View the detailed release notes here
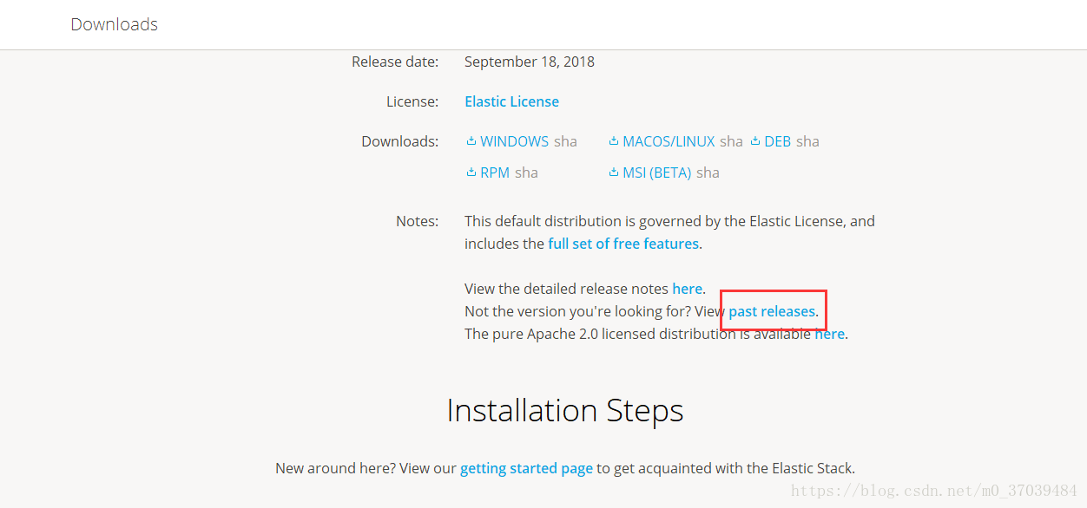 687,289
